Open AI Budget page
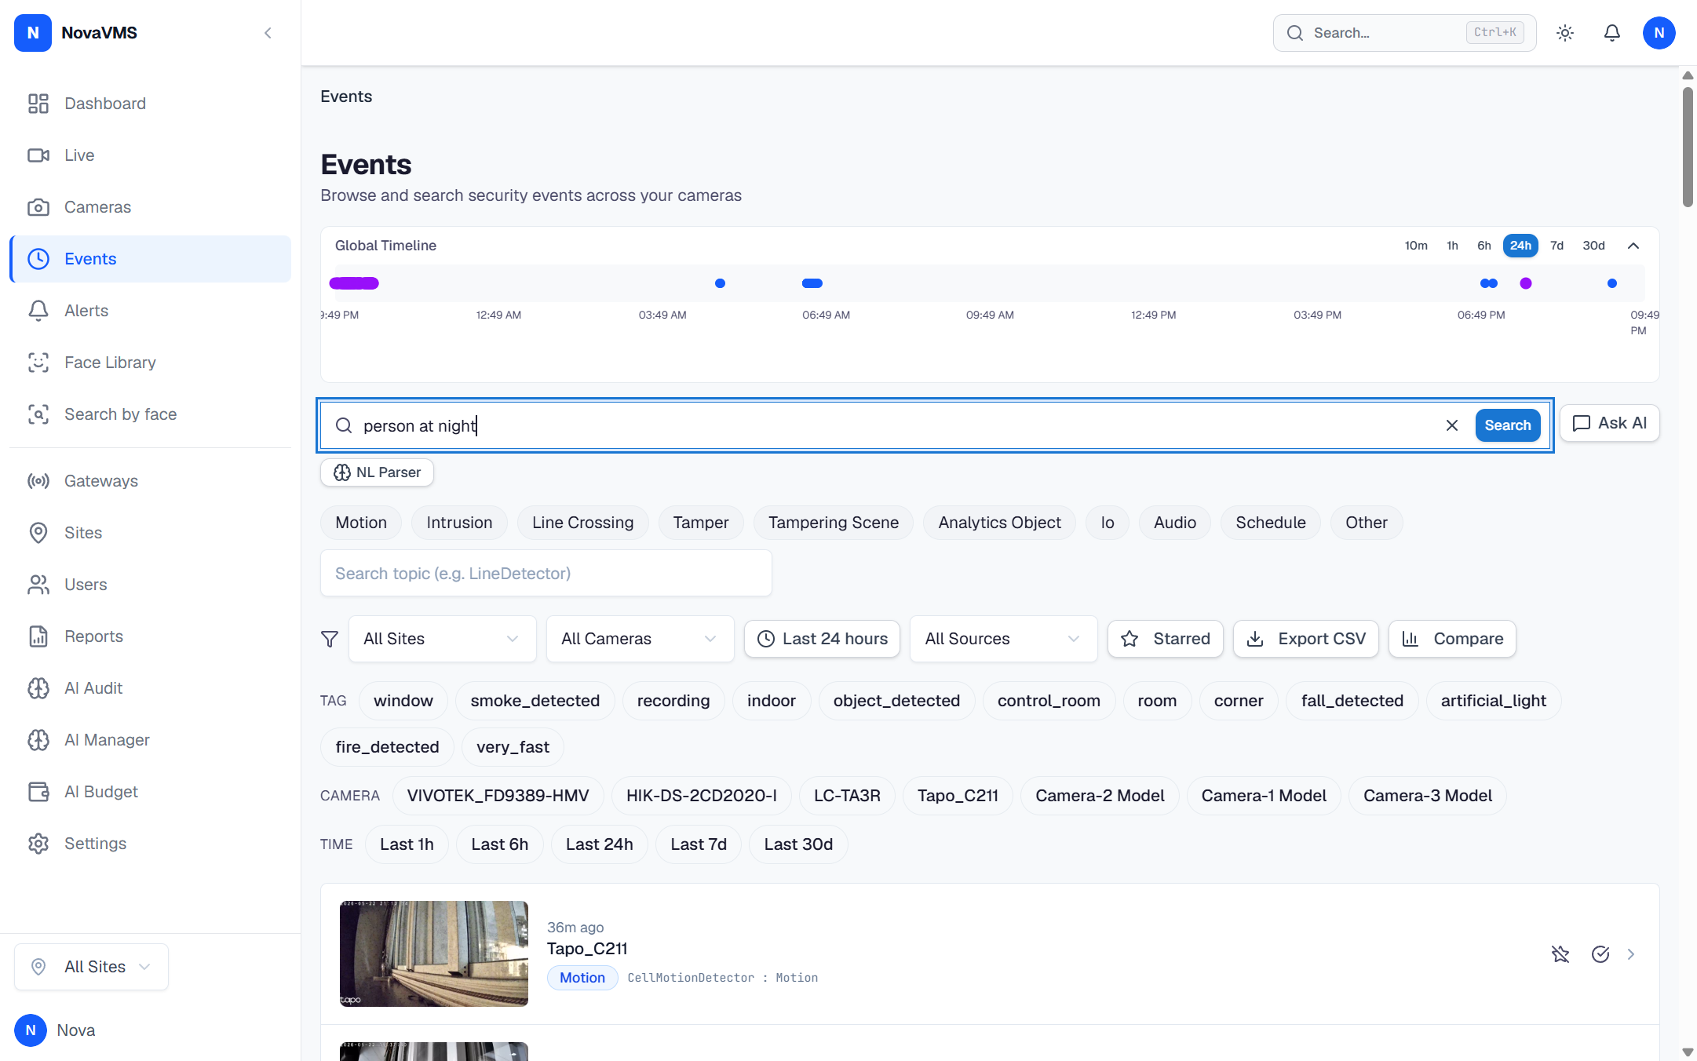 coord(150,792)
